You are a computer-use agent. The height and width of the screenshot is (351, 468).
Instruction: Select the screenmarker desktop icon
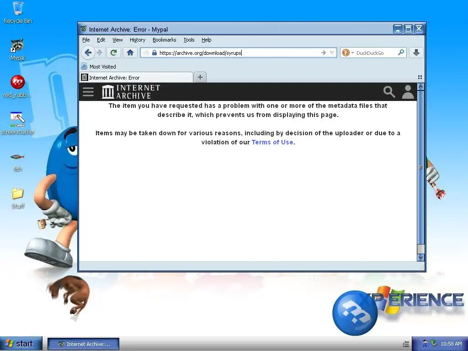(x=18, y=123)
